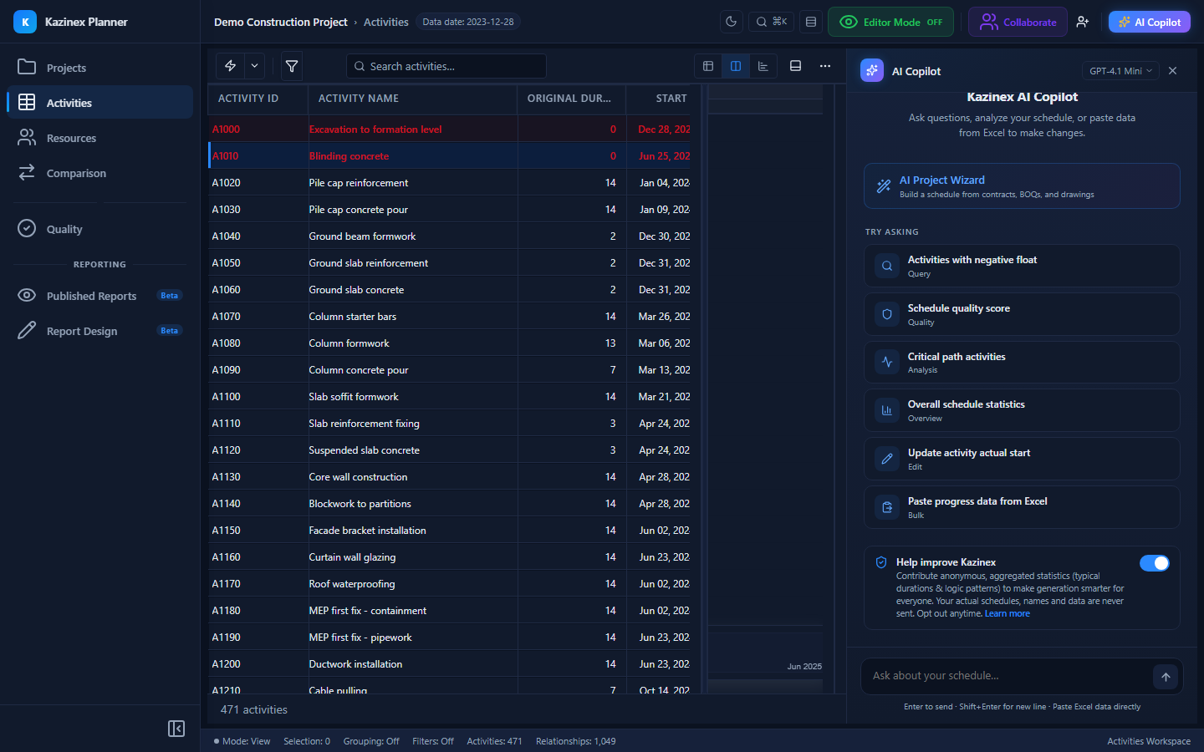Toggle dark mode moon icon
This screenshot has width=1204, height=752.
(x=732, y=22)
